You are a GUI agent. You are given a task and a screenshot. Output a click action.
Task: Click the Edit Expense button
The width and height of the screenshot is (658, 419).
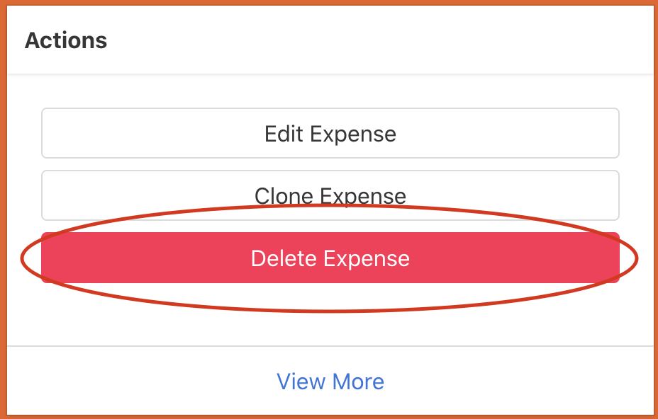point(330,133)
